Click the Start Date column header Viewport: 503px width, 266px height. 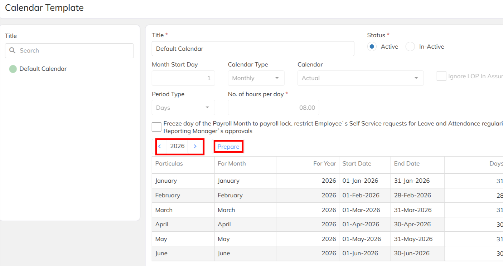[x=357, y=164]
